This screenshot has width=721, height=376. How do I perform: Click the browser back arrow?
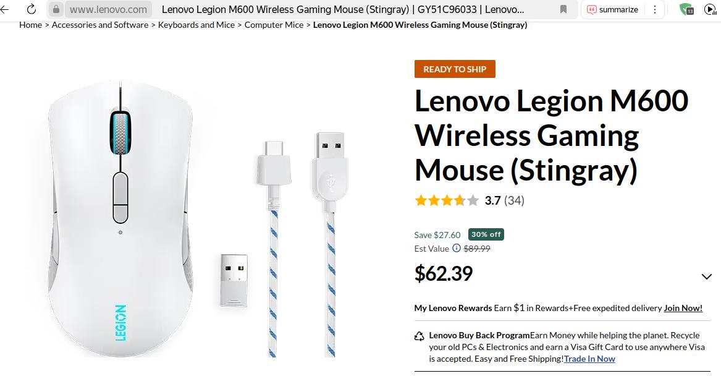[5, 9]
